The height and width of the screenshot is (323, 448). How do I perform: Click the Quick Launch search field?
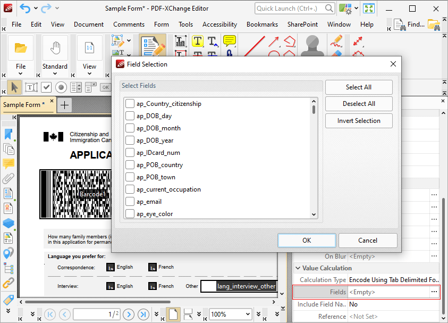pos(294,9)
